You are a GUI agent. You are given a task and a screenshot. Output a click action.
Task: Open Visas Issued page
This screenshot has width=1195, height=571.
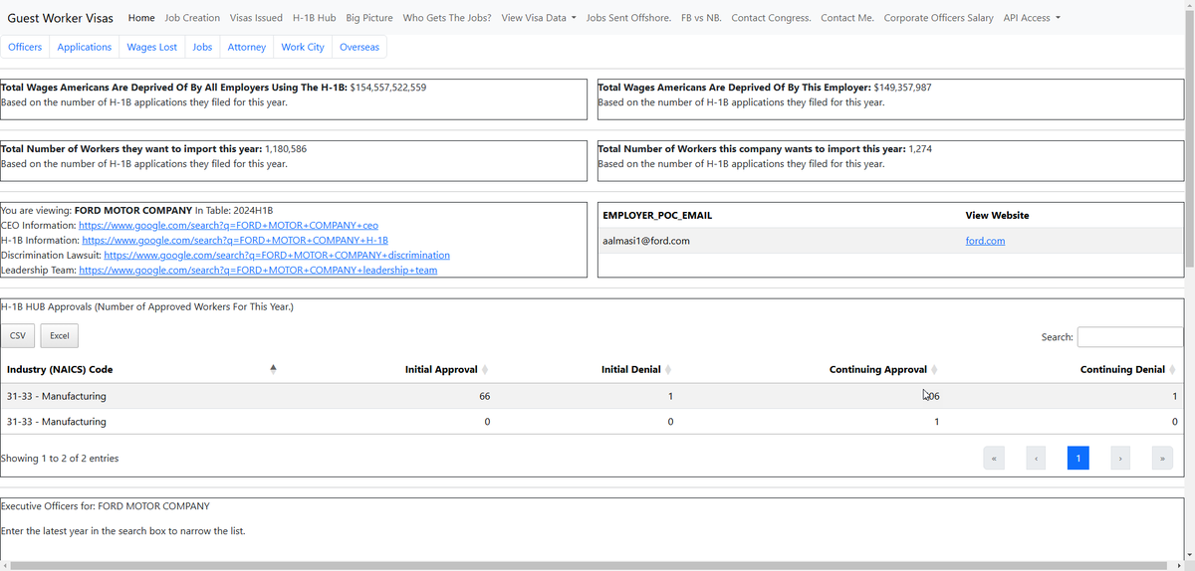pyautogui.click(x=256, y=18)
